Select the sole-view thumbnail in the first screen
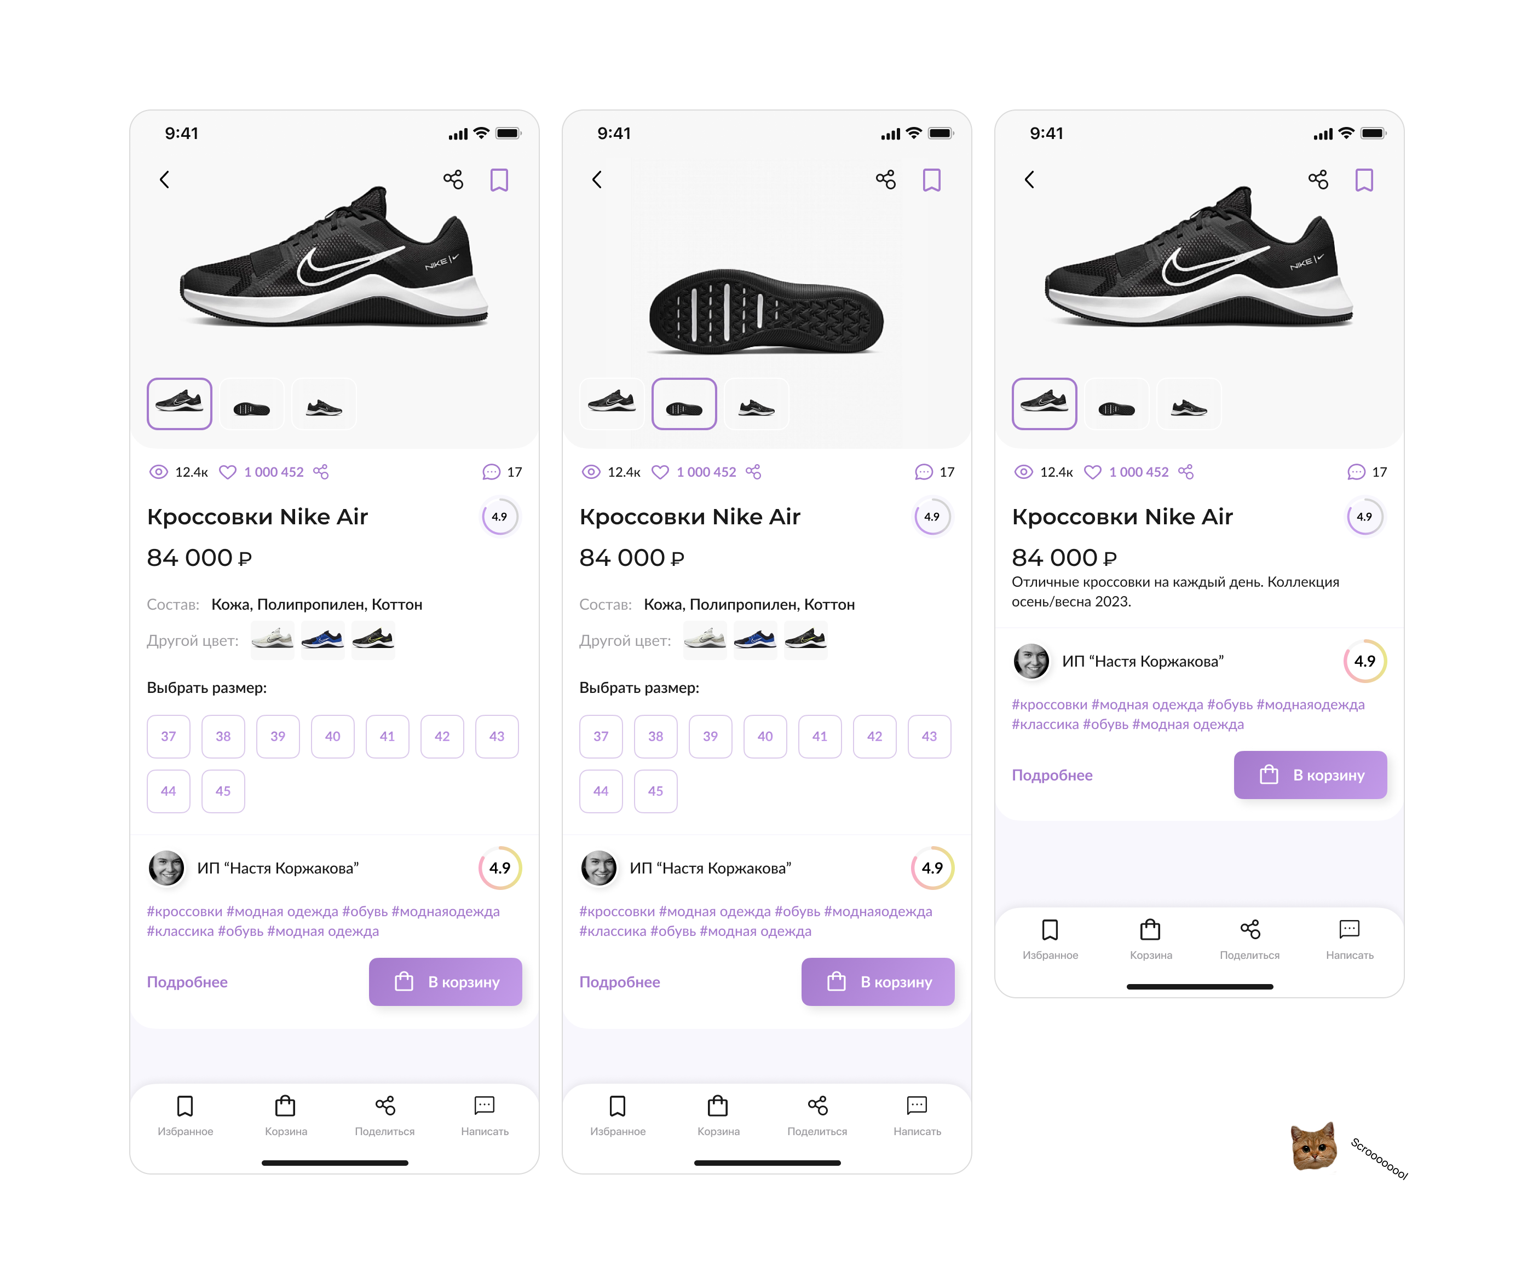Viewport: 1533px width, 1284px height. [x=251, y=404]
